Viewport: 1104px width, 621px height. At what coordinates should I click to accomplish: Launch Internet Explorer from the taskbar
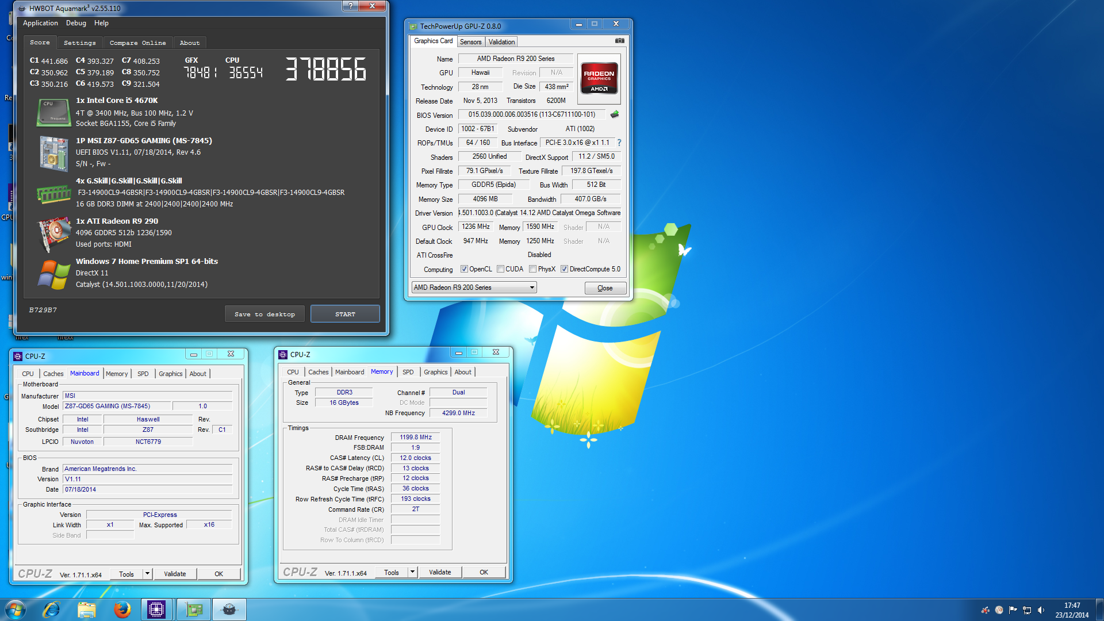(52, 609)
